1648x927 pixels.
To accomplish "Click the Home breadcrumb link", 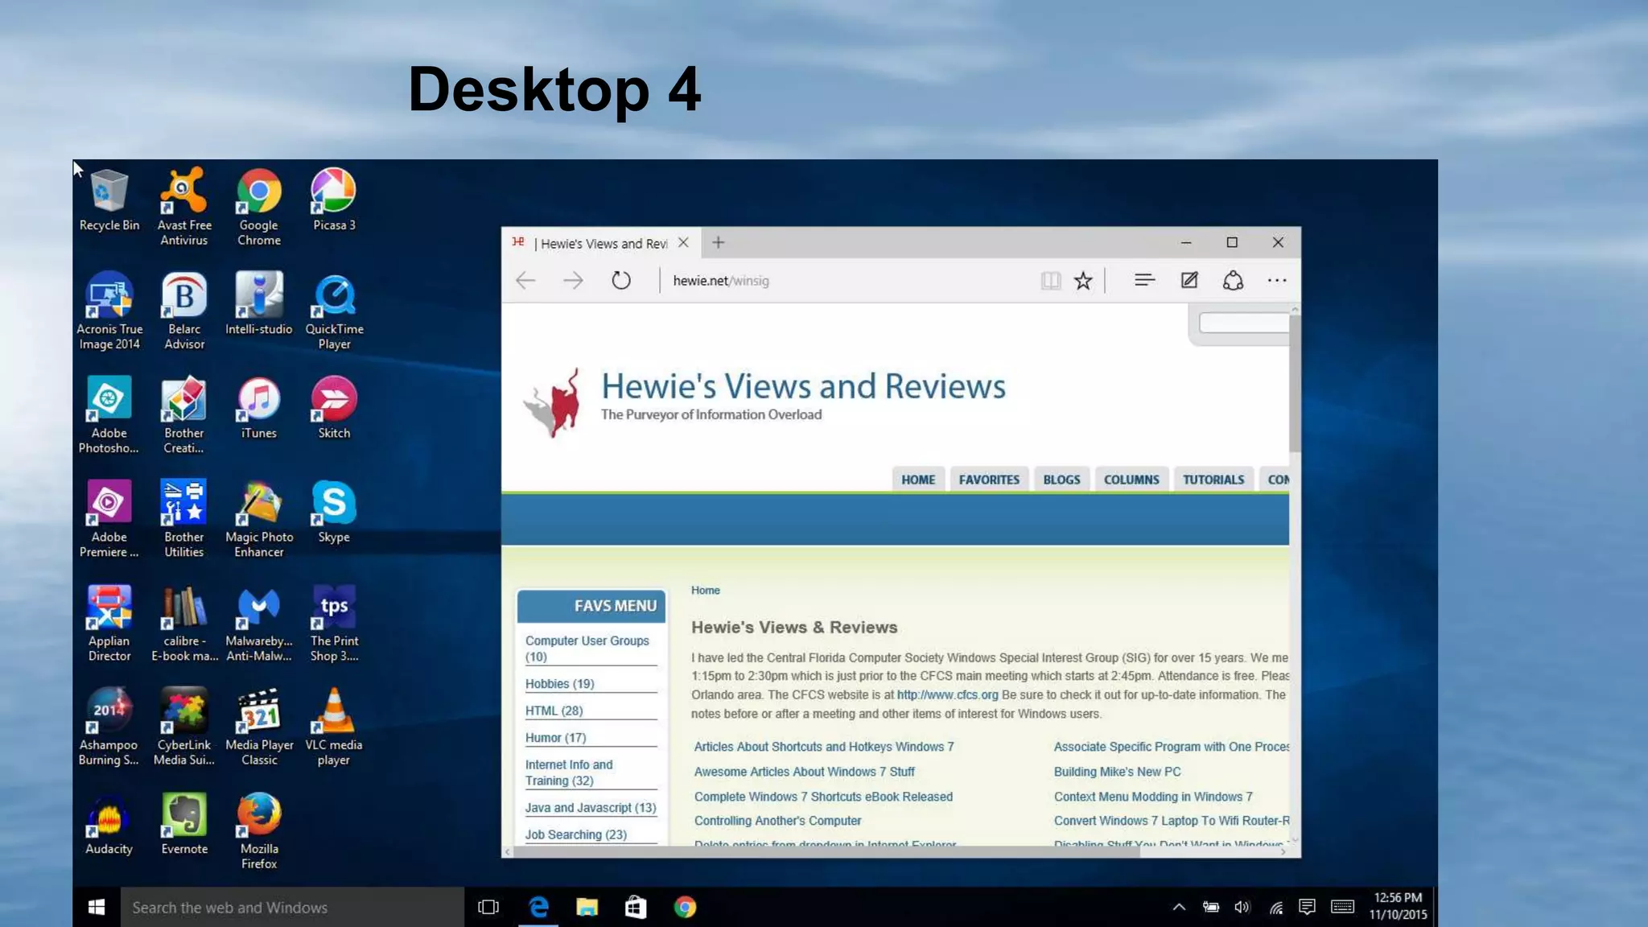I will [705, 590].
